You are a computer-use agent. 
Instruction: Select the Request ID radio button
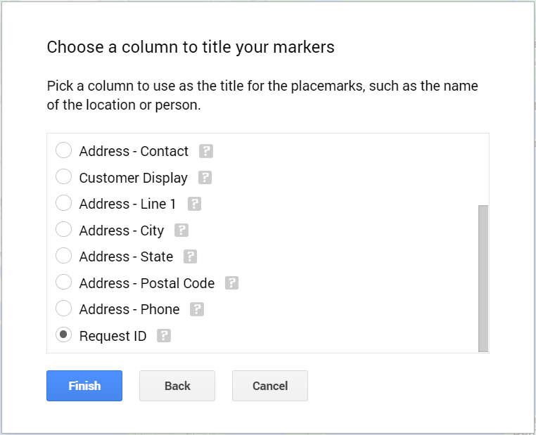pyautogui.click(x=64, y=335)
